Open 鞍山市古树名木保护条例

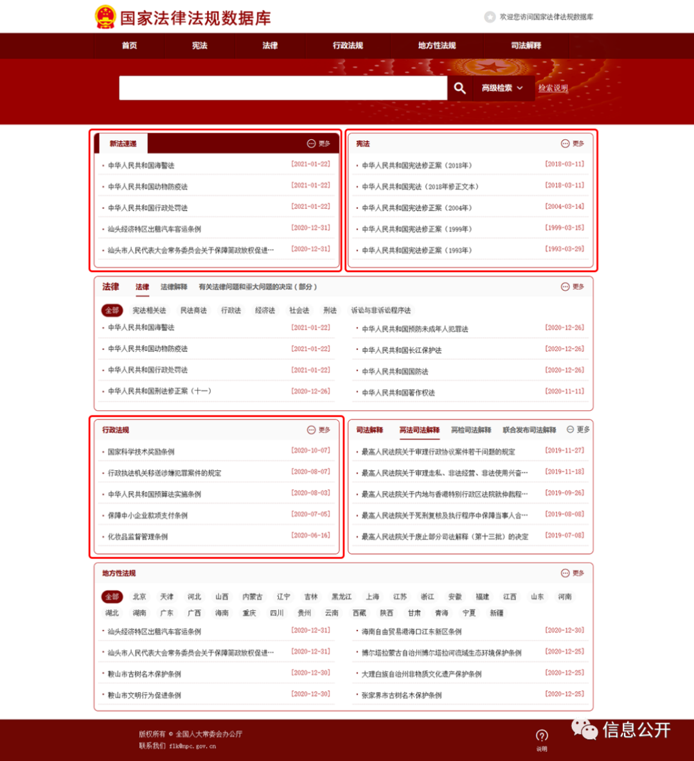click(x=144, y=674)
